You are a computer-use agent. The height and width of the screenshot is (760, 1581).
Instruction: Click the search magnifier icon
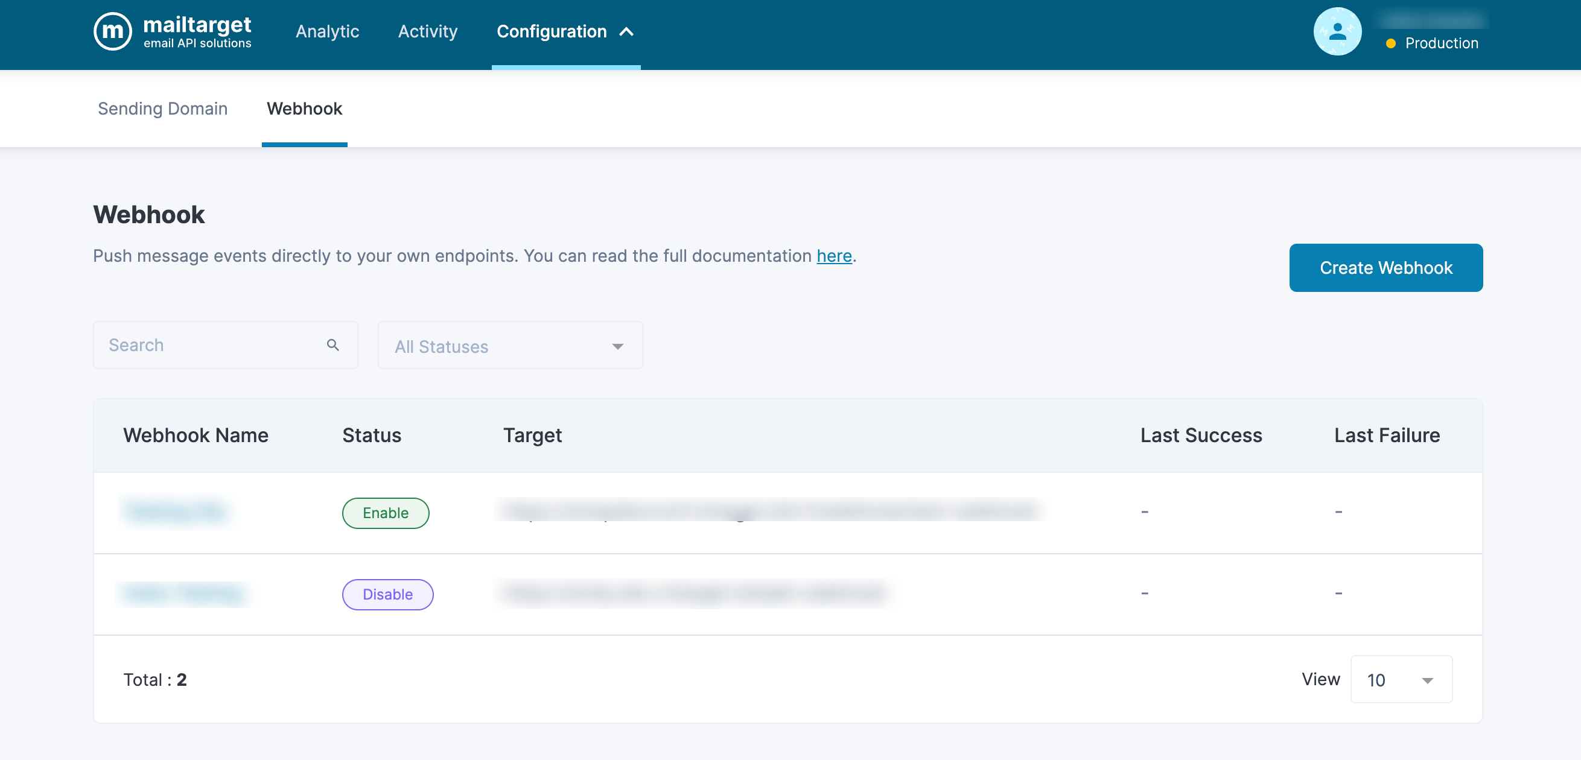pyautogui.click(x=332, y=345)
